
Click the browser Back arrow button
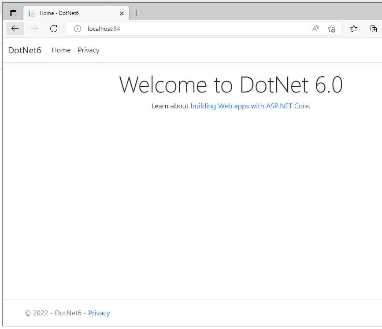(15, 29)
